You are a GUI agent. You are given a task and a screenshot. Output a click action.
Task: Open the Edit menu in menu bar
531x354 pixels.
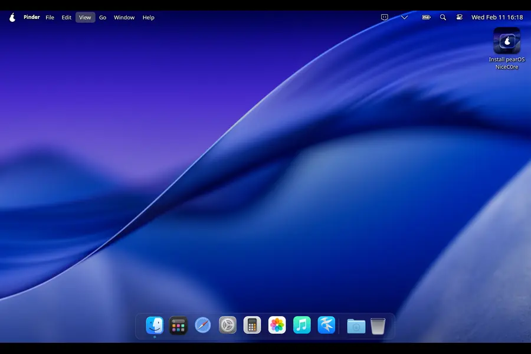[67, 18]
